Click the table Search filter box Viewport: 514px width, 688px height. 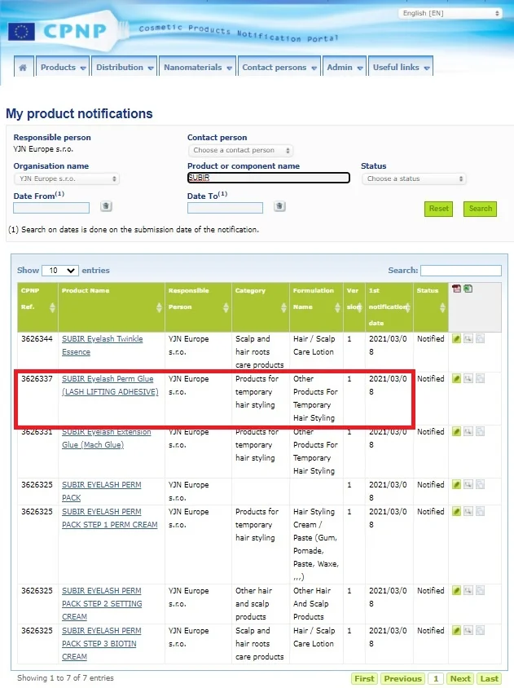tap(460, 271)
